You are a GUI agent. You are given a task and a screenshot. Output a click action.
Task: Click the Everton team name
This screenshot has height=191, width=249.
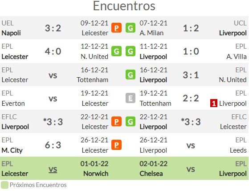(x=13, y=104)
